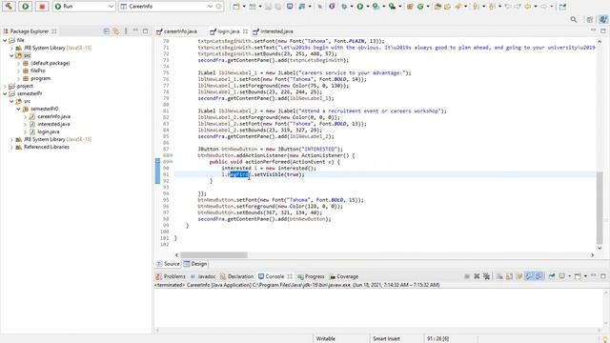Expand Referenced Libraries node
610x343 pixels.
coord(11,147)
